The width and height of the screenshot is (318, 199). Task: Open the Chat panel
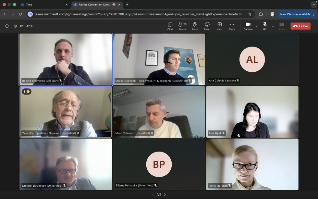pos(170,26)
